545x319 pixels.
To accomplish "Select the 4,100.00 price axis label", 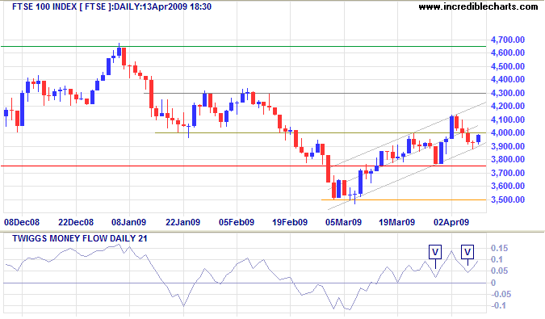I will pos(508,120).
